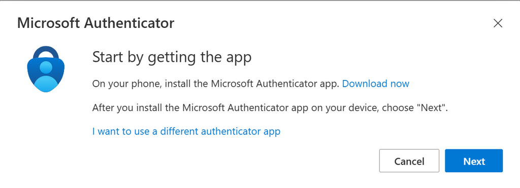Screen dimensions: 520x188
Task: Close the Microsoft Authenticator dialog with X
Action: coord(498,23)
